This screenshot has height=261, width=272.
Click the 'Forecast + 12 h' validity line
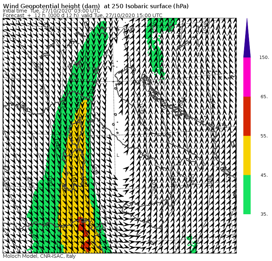coord(83,15)
